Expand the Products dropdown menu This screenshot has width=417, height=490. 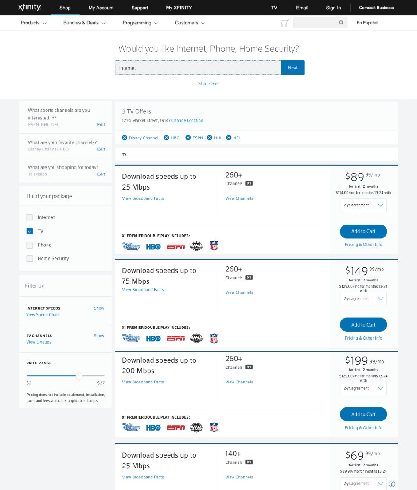[x=34, y=23]
